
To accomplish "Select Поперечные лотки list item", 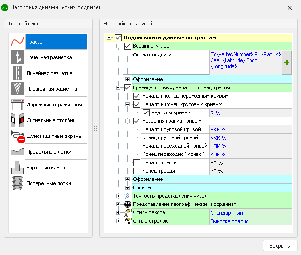I will (x=48, y=183).
